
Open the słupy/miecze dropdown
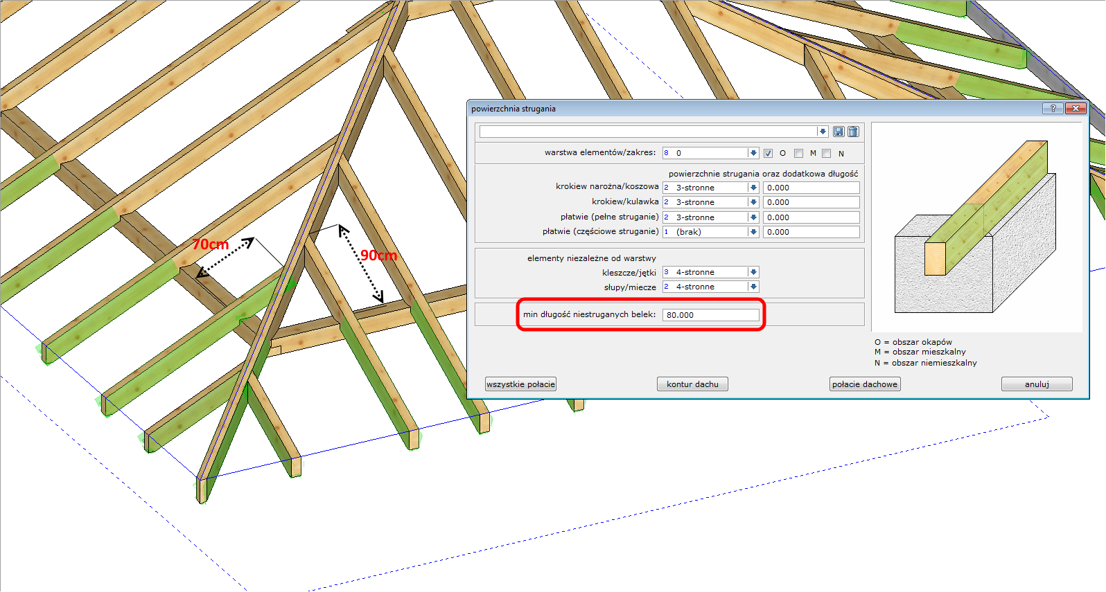(x=753, y=287)
